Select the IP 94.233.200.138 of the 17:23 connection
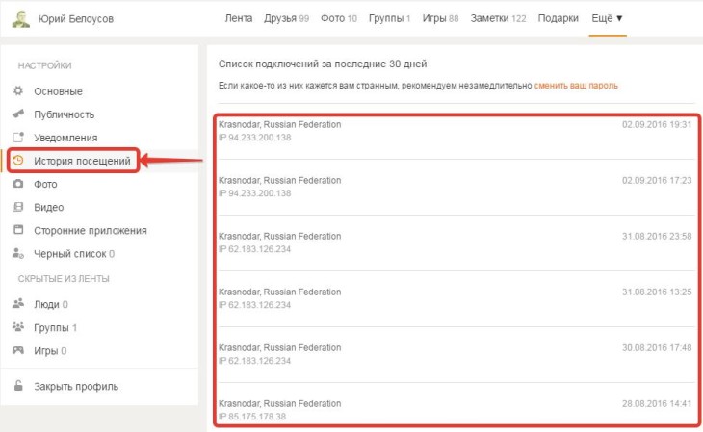This screenshot has width=703, height=432. click(x=254, y=193)
